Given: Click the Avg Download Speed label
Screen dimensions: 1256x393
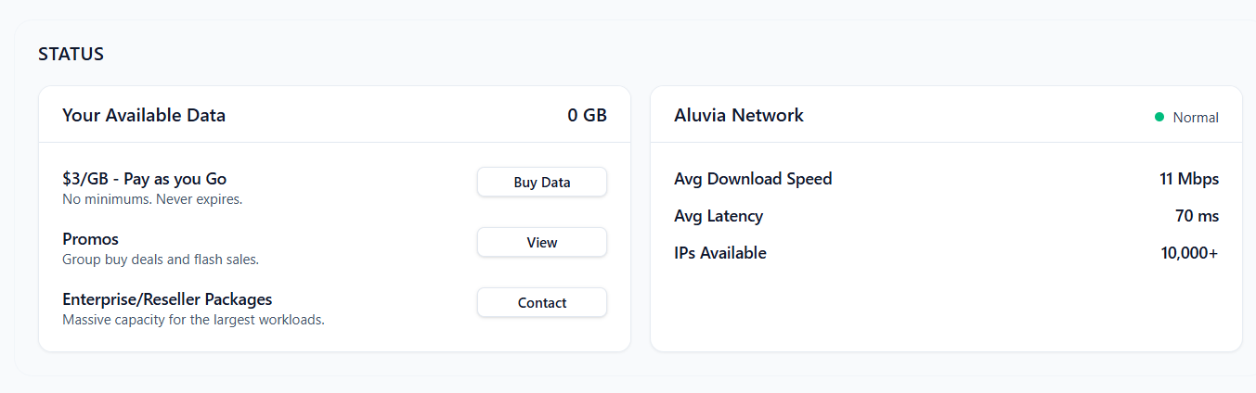Looking at the screenshot, I should coord(753,179).
